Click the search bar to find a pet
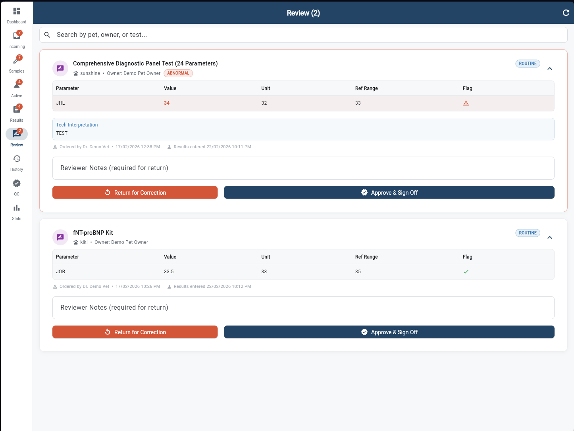The width and height of the screenshot is (574, 431). [x=303, y=34]
